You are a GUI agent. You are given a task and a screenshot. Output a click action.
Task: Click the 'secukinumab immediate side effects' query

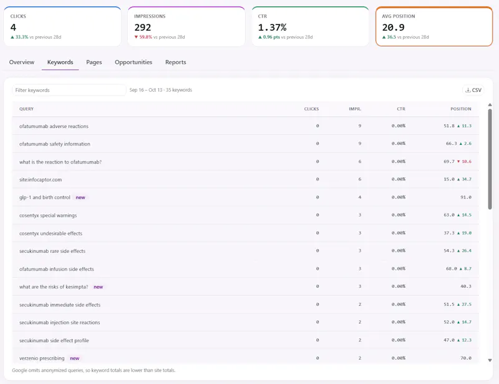click(x=60, y=305)
